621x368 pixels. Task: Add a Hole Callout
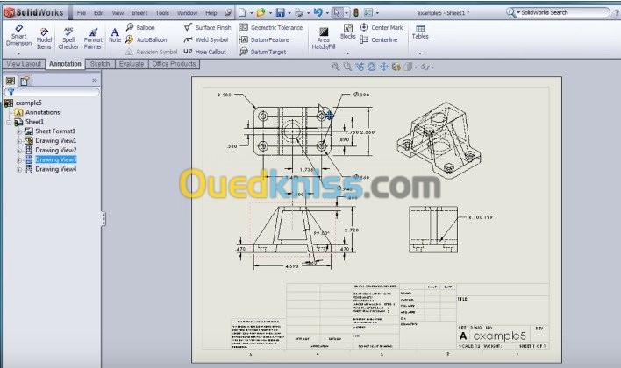coord(204,52)
